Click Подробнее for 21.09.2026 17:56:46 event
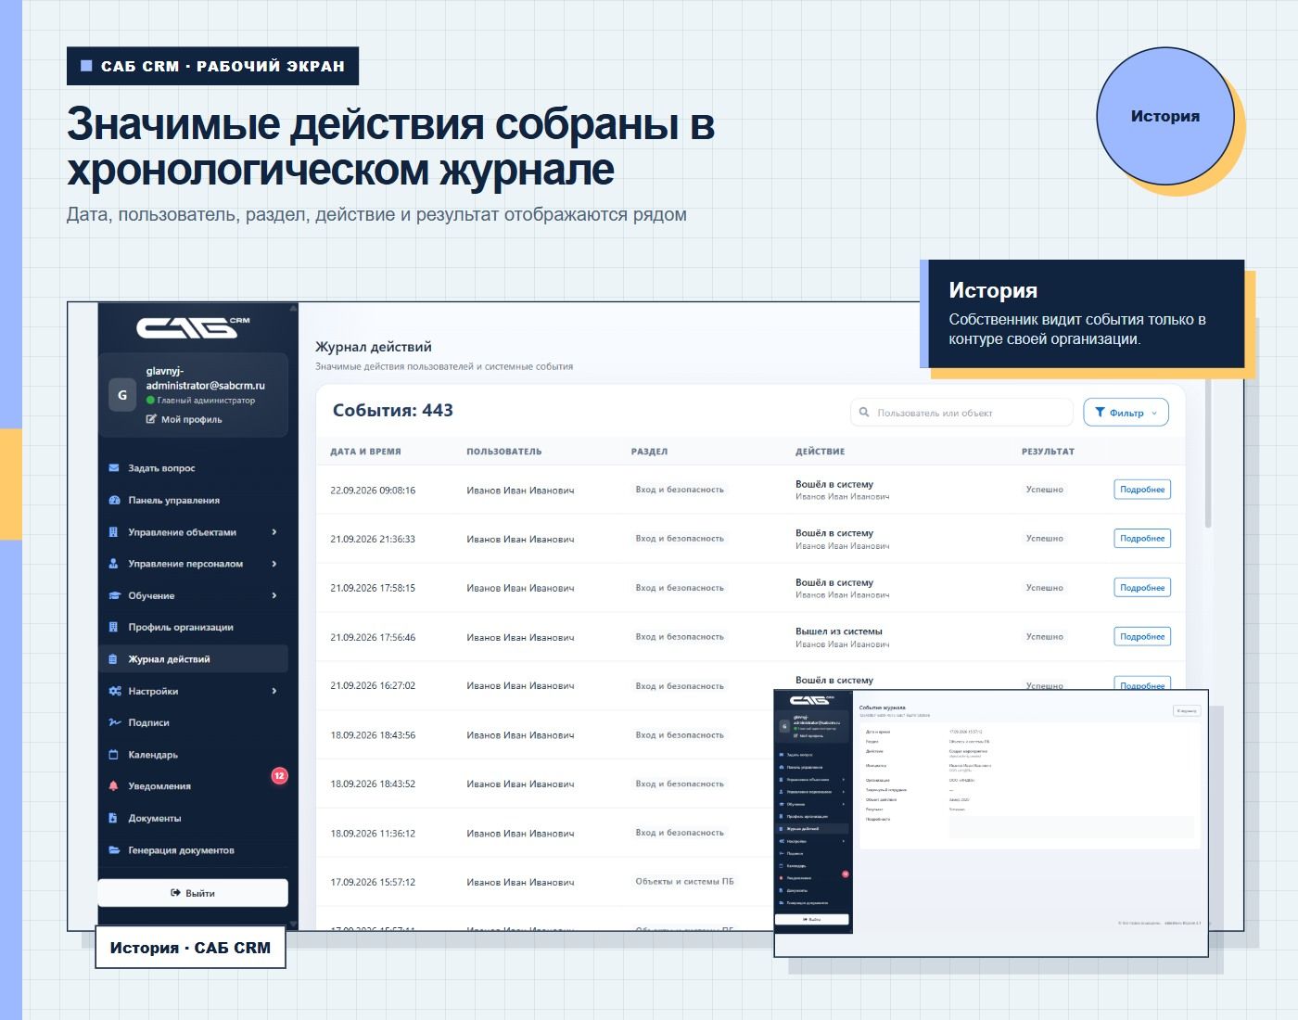 click(1142, 637)
